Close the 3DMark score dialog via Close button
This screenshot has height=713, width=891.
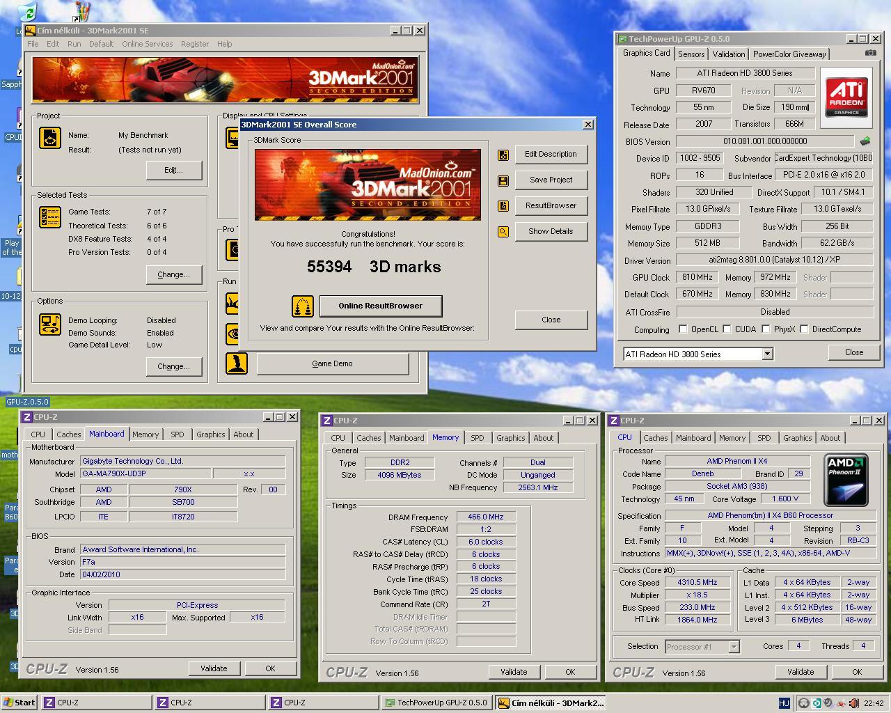pyautogui.click(x=551, y=320)
